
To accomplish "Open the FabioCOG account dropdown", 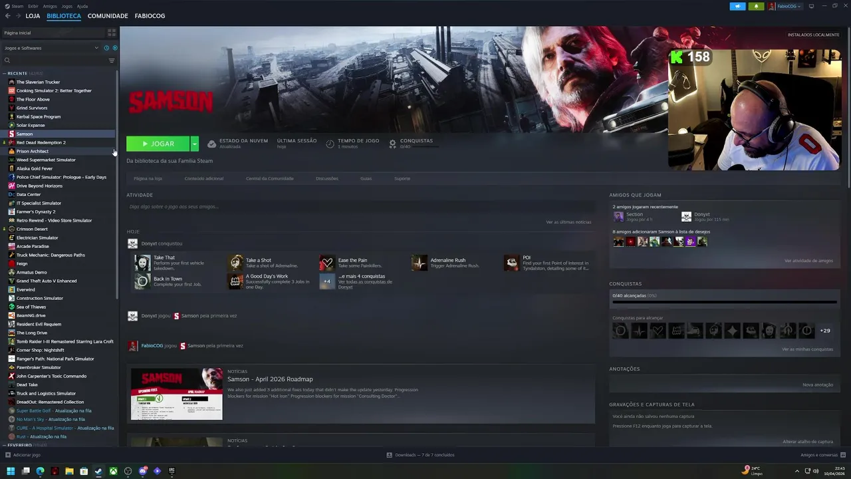I will pos(785,6).
